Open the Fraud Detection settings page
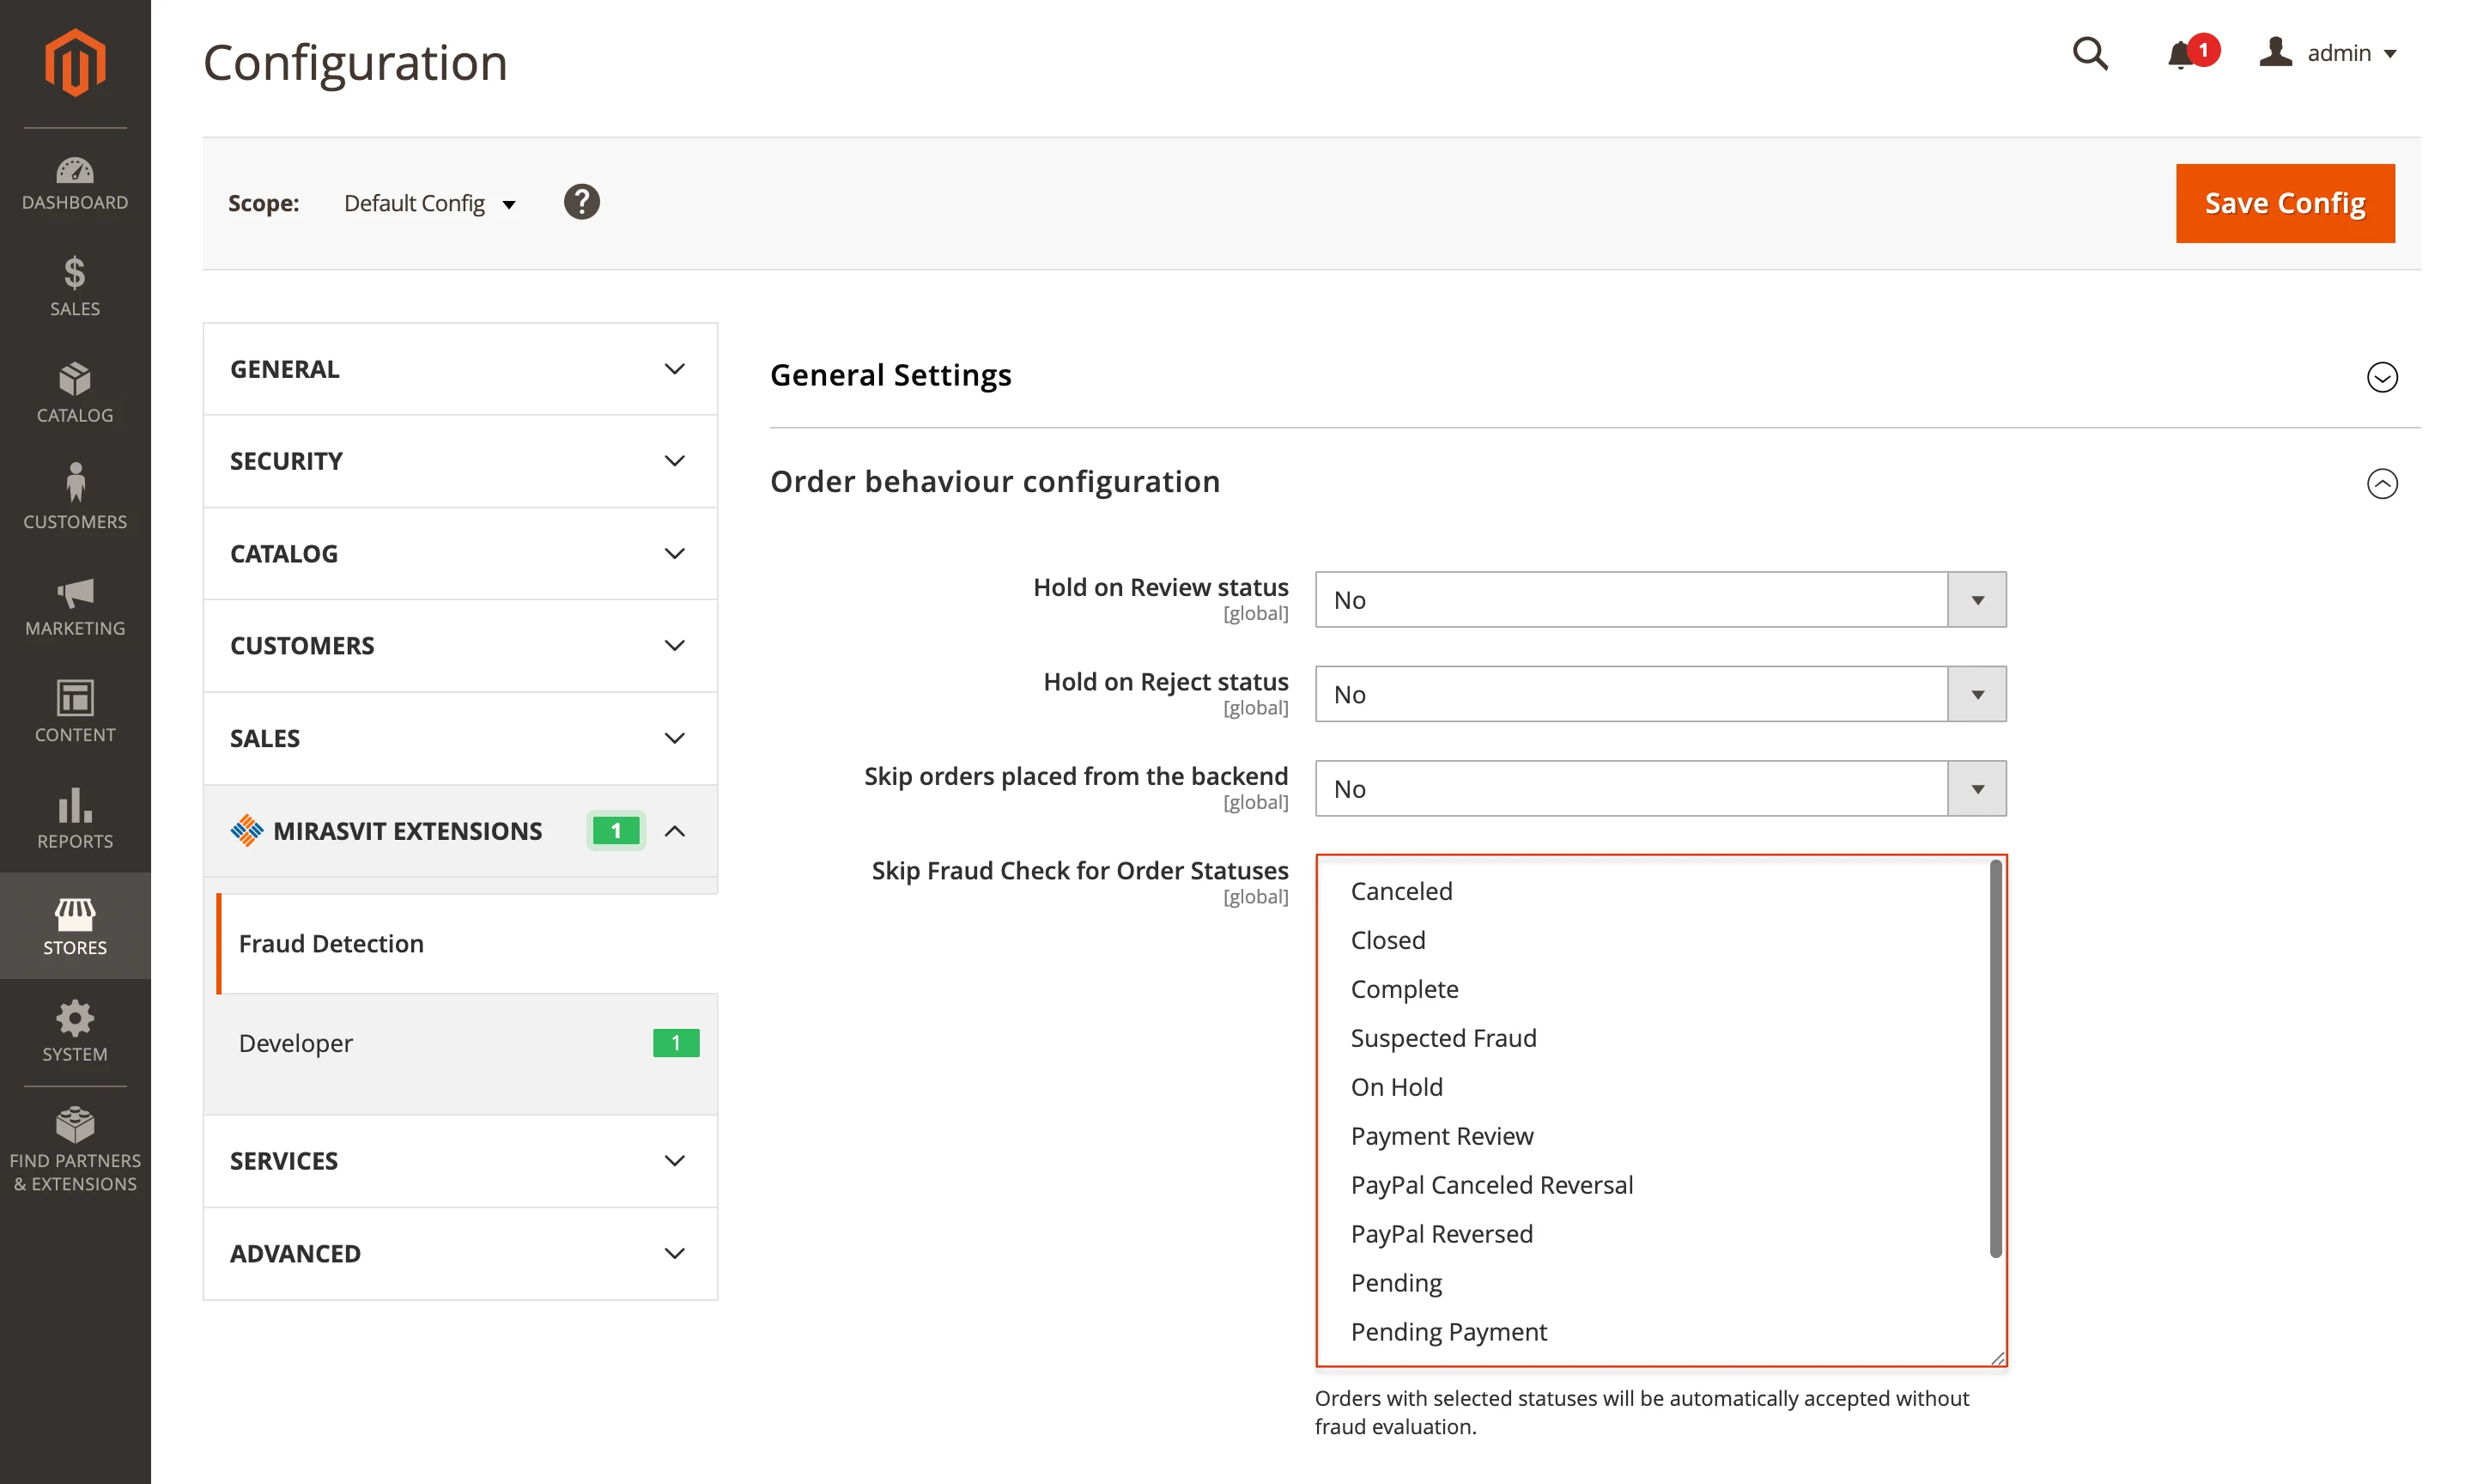 pos(331,943)
